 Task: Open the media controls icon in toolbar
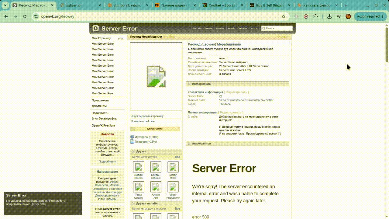click(339, 16)
